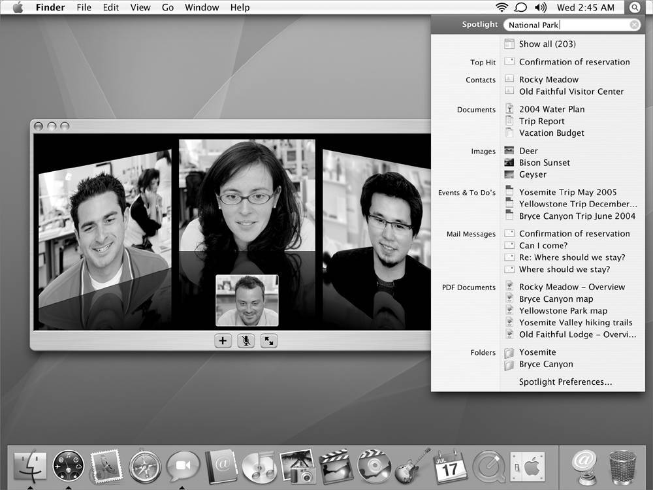Launch GarageBand guitar icon in Dock
The height and width of the screenshot is (490, 653).
click(412, 466)
